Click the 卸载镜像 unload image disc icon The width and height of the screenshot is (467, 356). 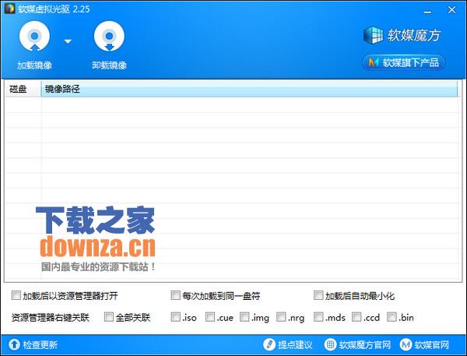pos(109,37)
